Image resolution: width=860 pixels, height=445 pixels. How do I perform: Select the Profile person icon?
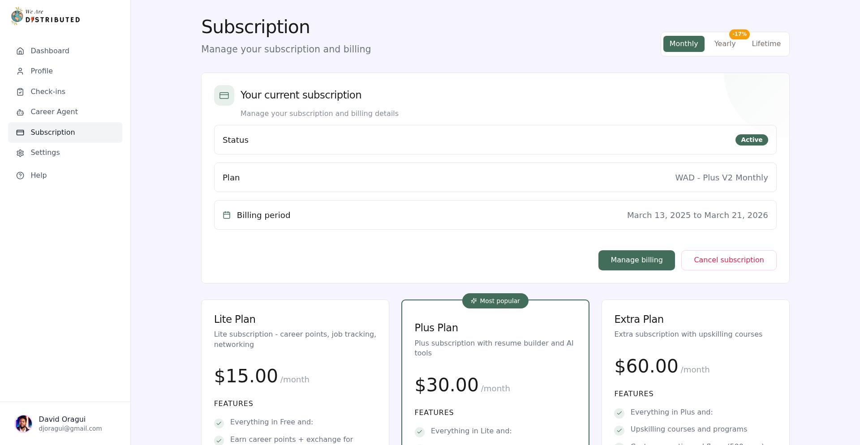point(20,71)
